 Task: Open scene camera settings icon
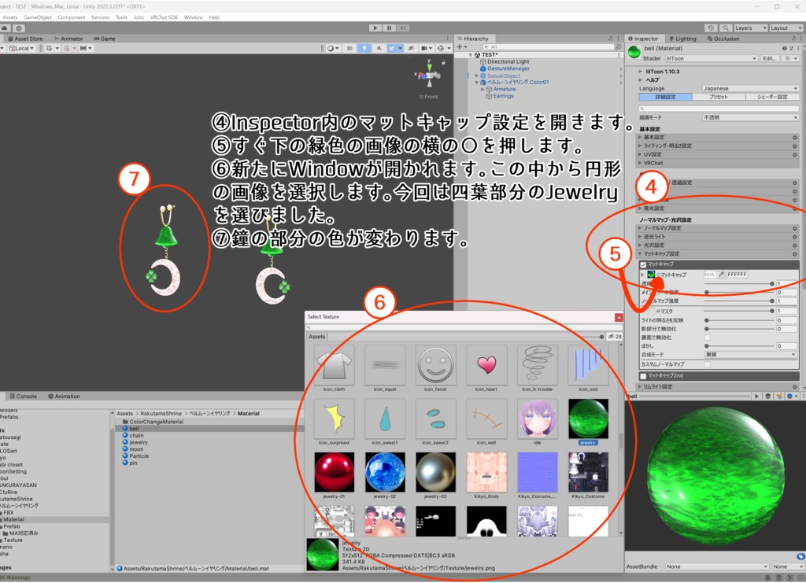(x=426, y=48)
